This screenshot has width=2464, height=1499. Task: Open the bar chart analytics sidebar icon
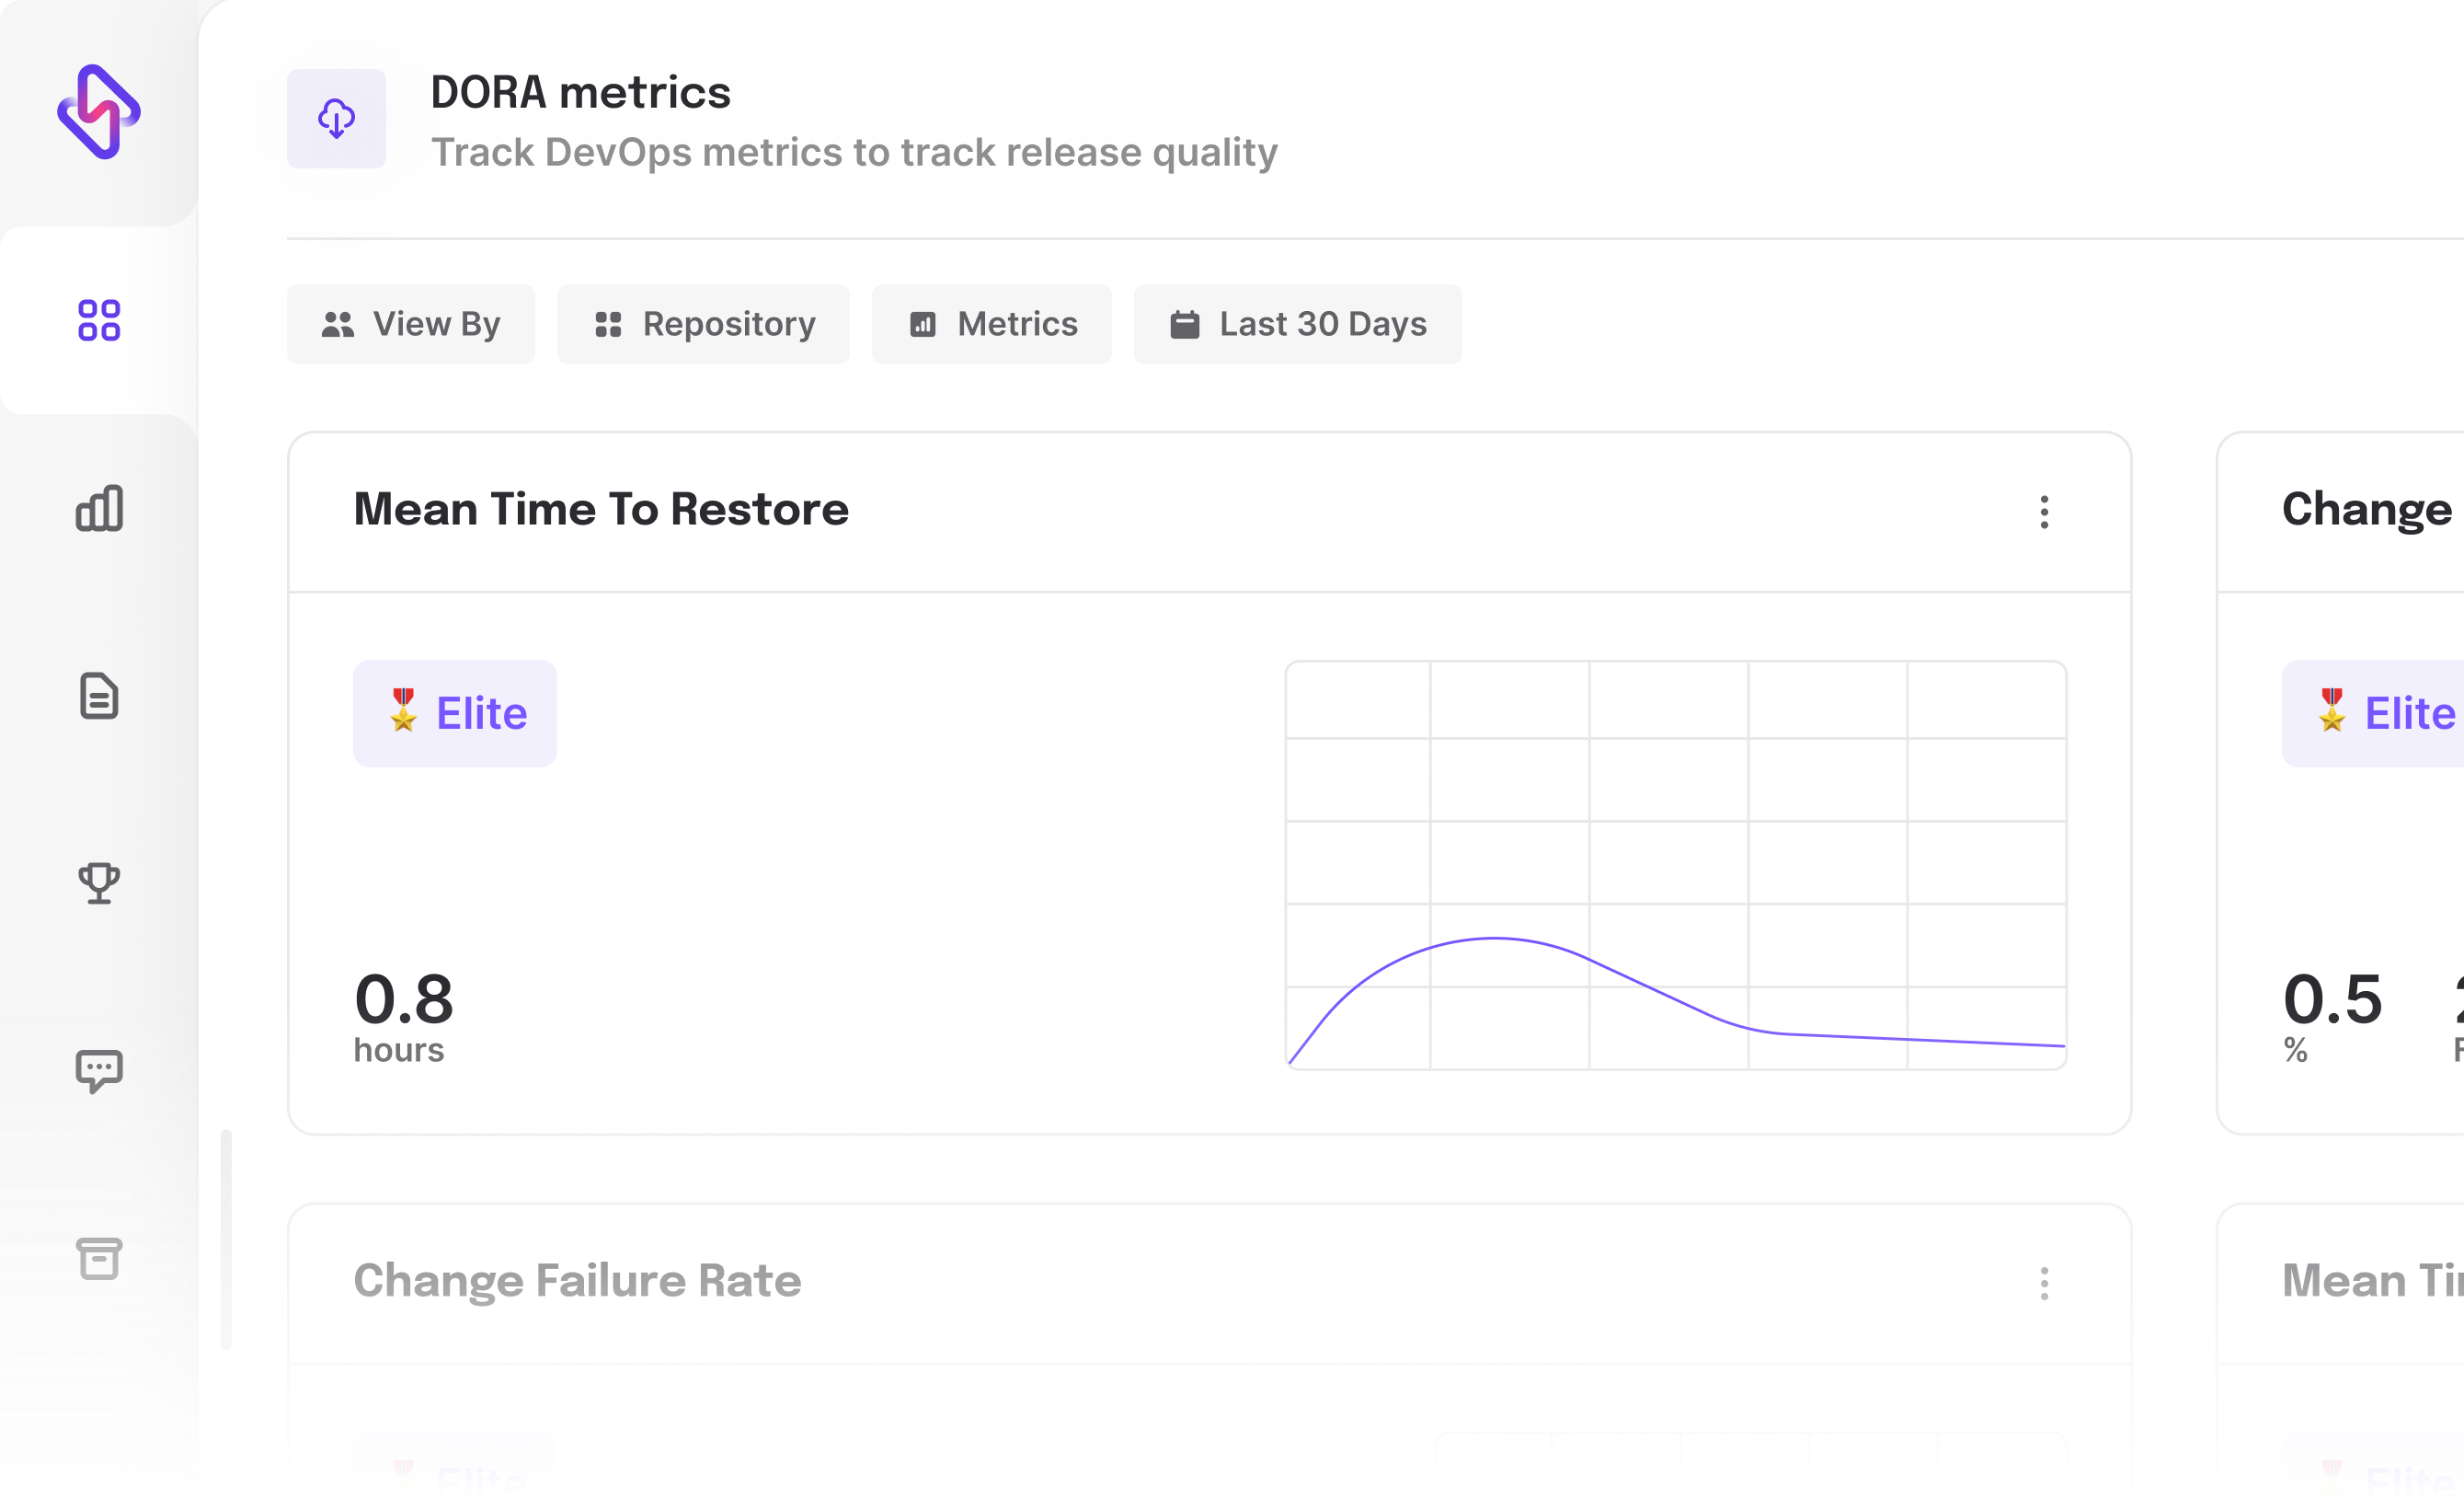[x=99, y=508]
